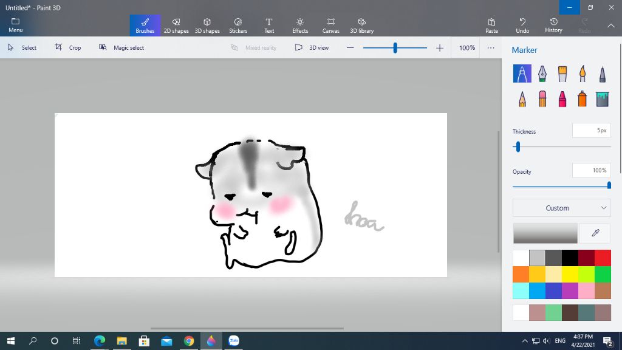Choose the light pink color swatch
Image resolution: width=622 pixels, height=350 pixels.
pyautogui.click(x=586, y=290)
